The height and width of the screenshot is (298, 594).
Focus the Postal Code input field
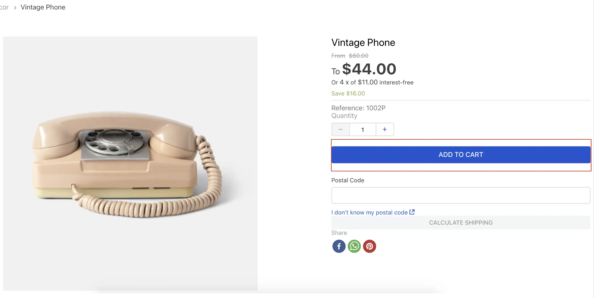461,195
